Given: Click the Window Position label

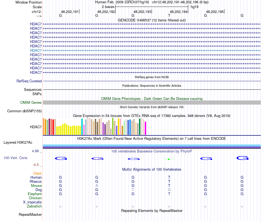Looking at the screenshot, I should click(29, 2).
